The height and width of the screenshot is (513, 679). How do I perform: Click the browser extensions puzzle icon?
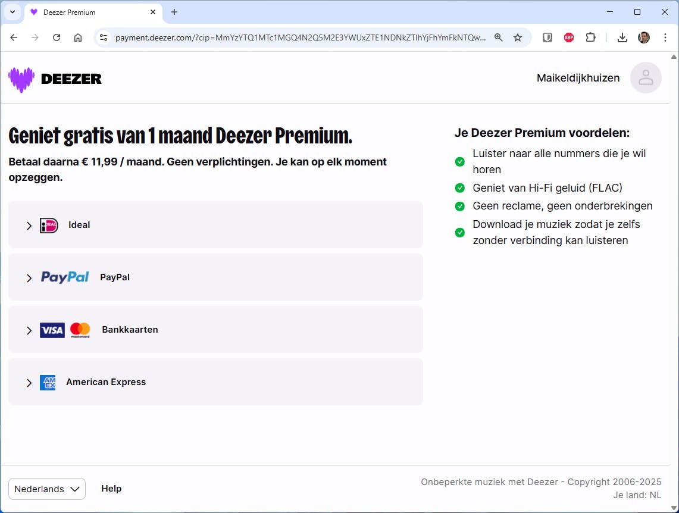pos(590,37)
